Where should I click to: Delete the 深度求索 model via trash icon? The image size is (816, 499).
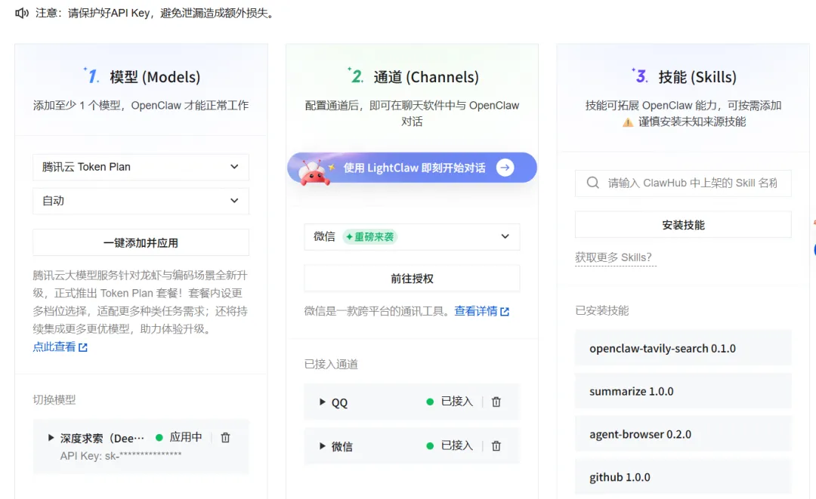pyautogui.click(x=225, y=438)
